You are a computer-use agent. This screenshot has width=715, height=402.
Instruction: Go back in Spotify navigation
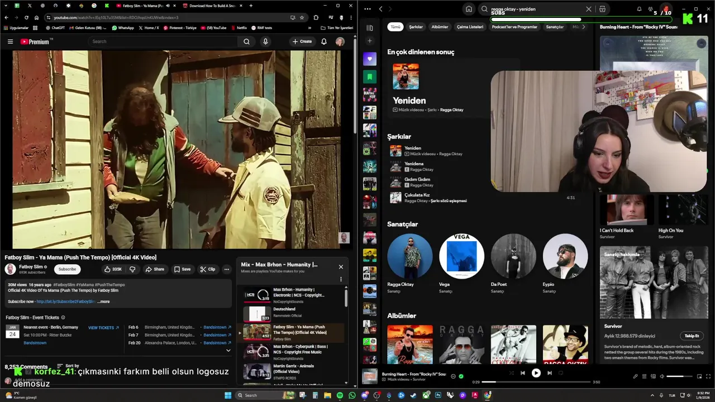pyautogui.click(x=380, y=9)
